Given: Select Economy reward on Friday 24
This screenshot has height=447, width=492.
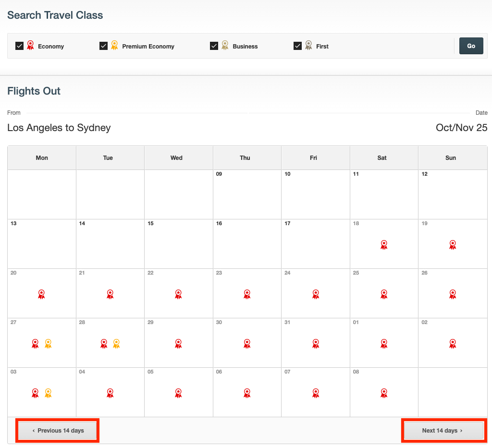Looking at the screenshot, I should coord(316,294).
